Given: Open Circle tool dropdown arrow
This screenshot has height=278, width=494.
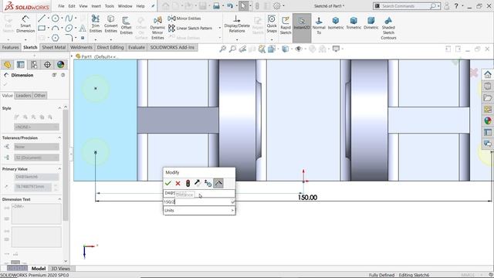Looking at the screenshot, I should [62, 19].
